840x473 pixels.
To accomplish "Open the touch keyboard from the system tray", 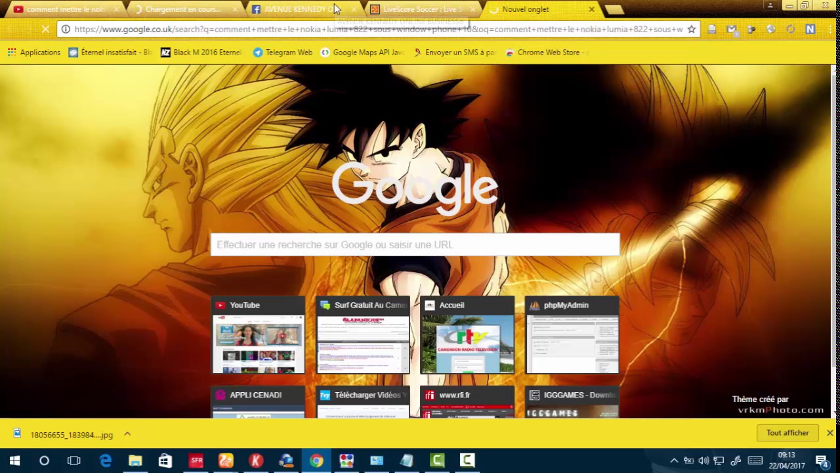I will point(755,461).
